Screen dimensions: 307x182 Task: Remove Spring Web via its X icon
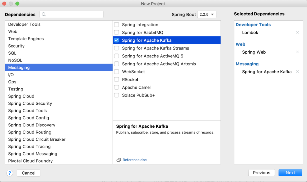[x=297, y=52]
